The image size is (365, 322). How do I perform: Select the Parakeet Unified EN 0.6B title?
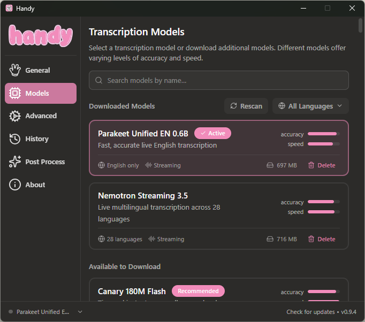[x=143, y=134]
